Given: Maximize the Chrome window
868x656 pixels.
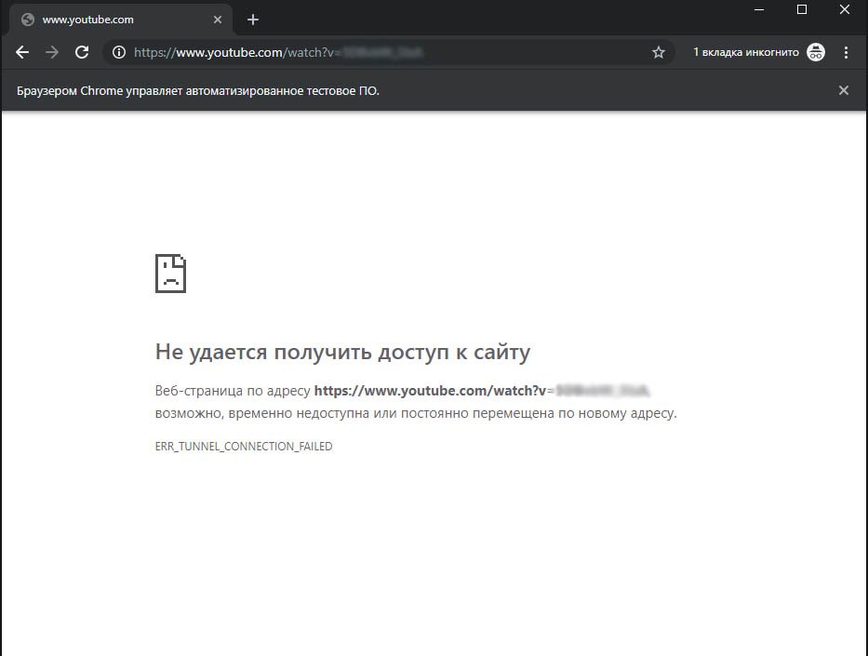Looking at the screenshot, I should click(802, 9).
